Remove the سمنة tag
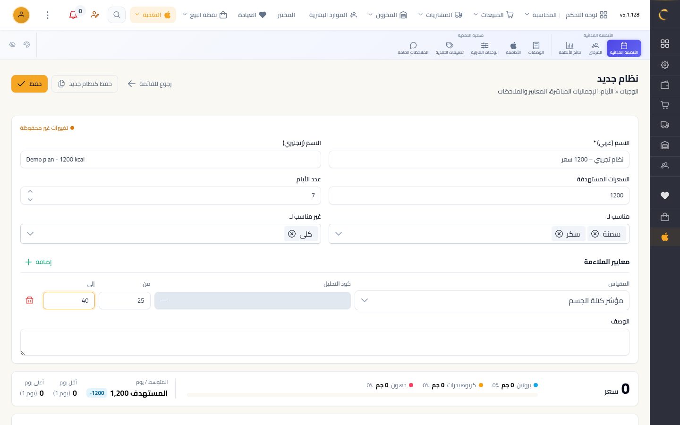 click(595, 234)
